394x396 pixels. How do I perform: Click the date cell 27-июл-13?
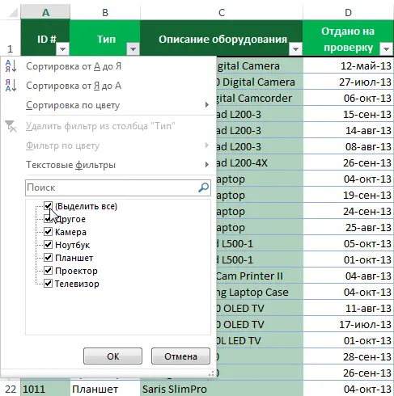348,82
